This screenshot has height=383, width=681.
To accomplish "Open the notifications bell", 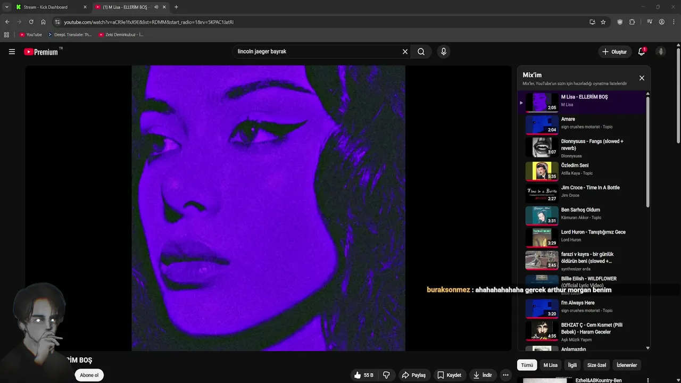I will 642,52.
